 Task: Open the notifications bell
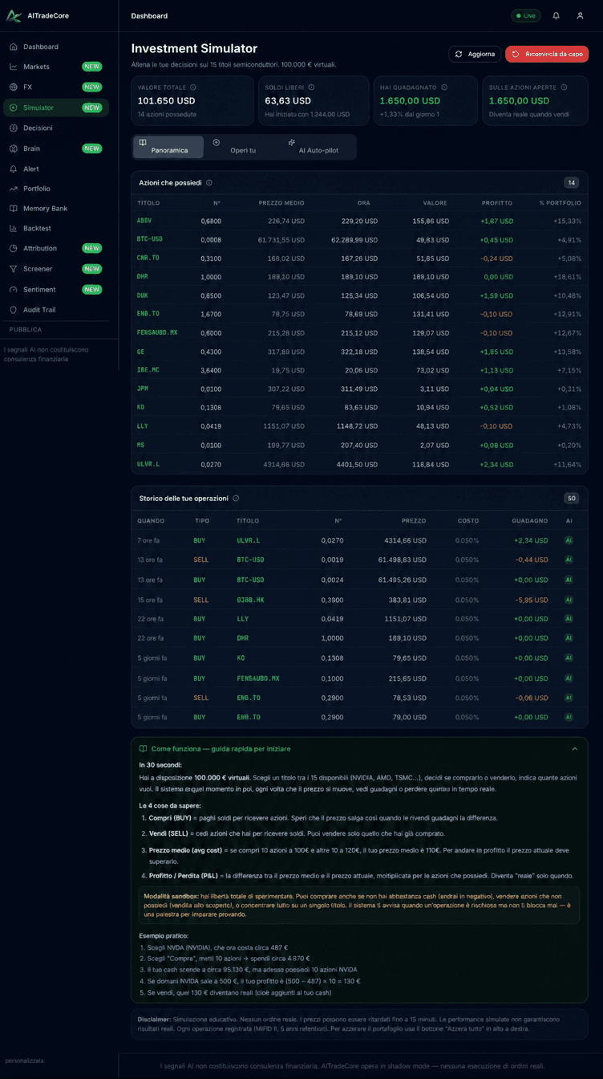[x=556, y=15]
